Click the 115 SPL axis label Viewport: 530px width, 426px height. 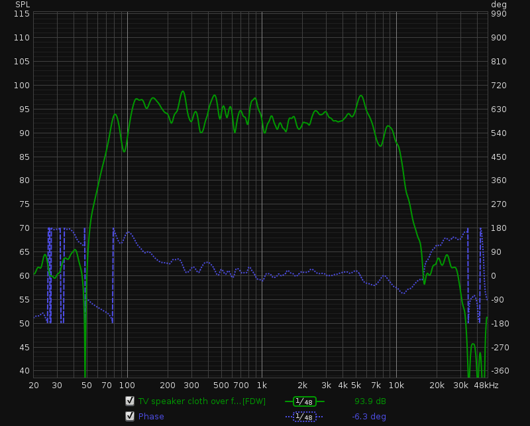pos(22,14)
